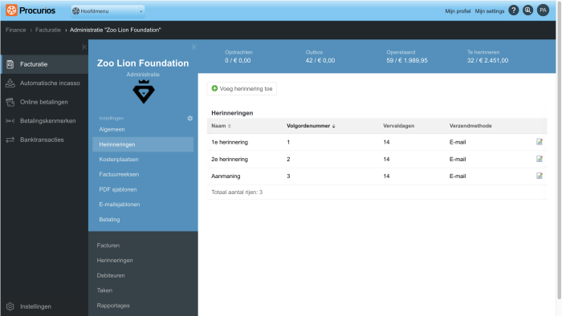This screenshot has height=316, width=562.
Task: Click the Te herinneren statistic
Action: (x=487, y=57)
